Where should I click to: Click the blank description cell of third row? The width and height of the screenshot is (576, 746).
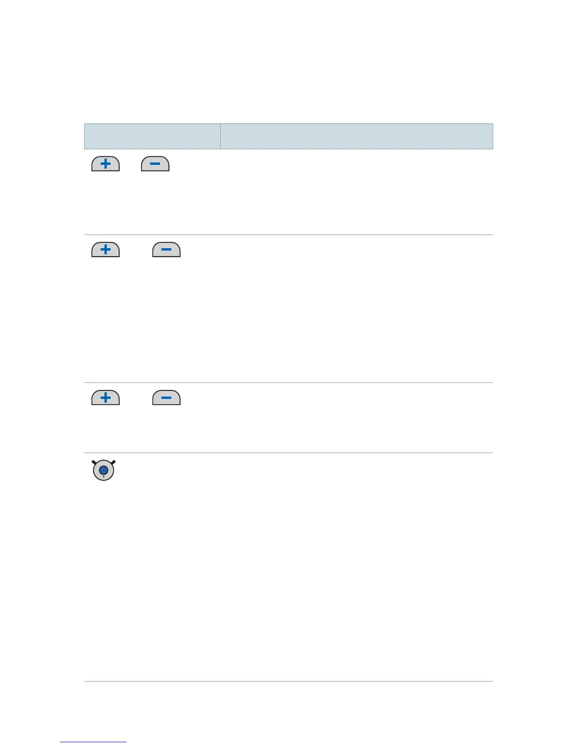(357, 418)
